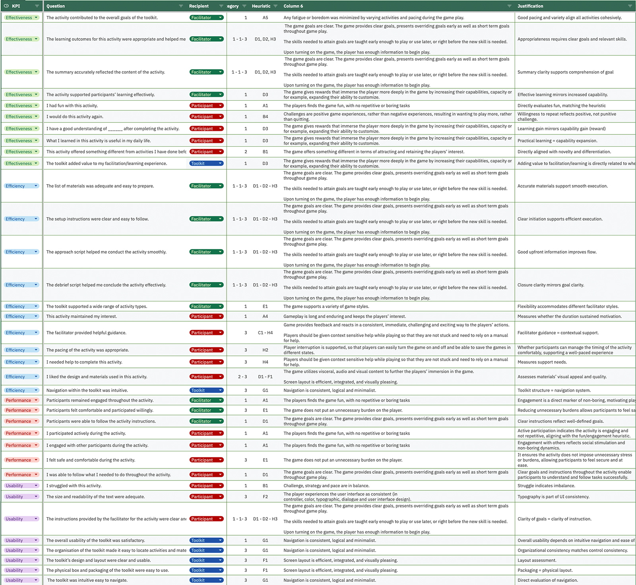Click cell 'Participants felt comfortable and participated willingly.'
Image resolution: width=636 pixels, height=585 pixels.
click(x=100, y=410)
